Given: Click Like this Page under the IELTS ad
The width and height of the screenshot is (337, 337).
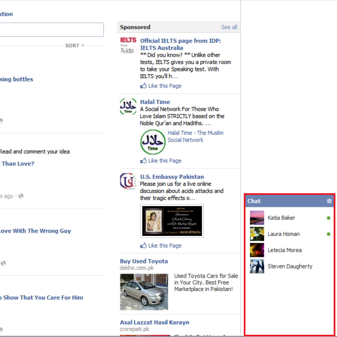Looking at the screenshot, I should (165, 86).
